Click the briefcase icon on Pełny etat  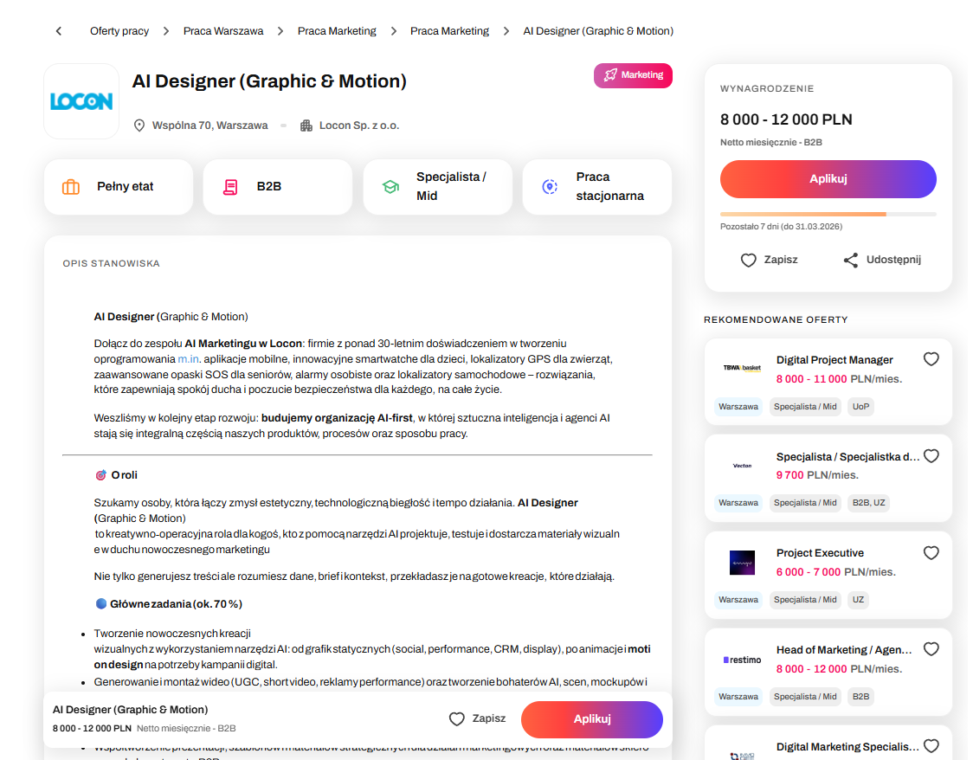click(71, 187)
